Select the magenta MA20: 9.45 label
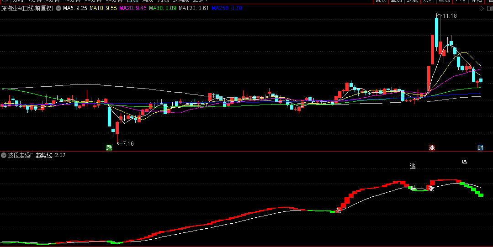 133,8
